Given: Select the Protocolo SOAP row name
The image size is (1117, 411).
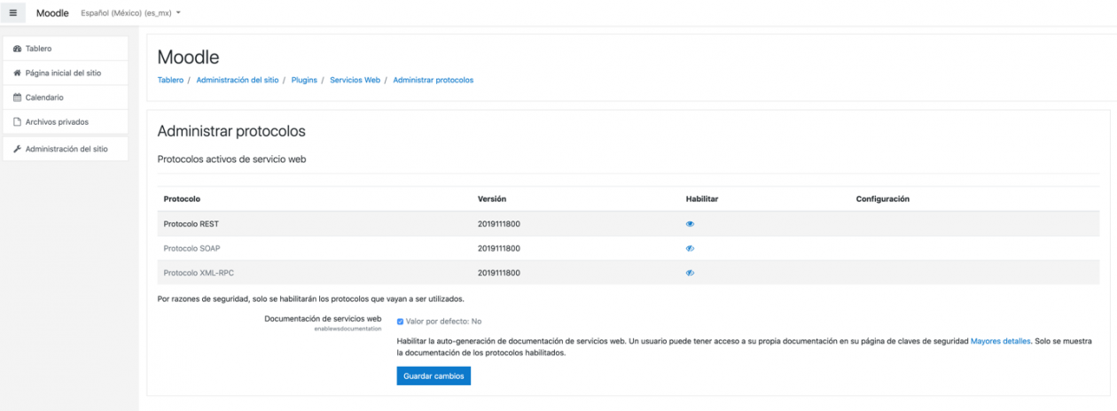Looking at the screenshot, I should 191,248.
